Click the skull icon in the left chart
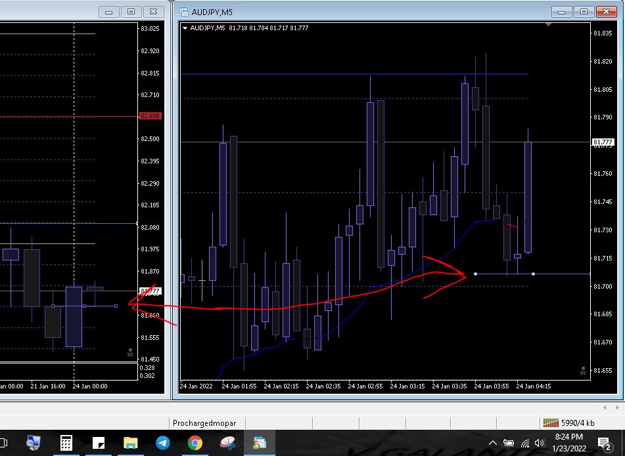Image resolution: width=625 pixels, height=456 pixels. point(130,353)
